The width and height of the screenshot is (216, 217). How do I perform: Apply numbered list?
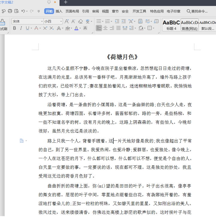(x=108, y=21)
